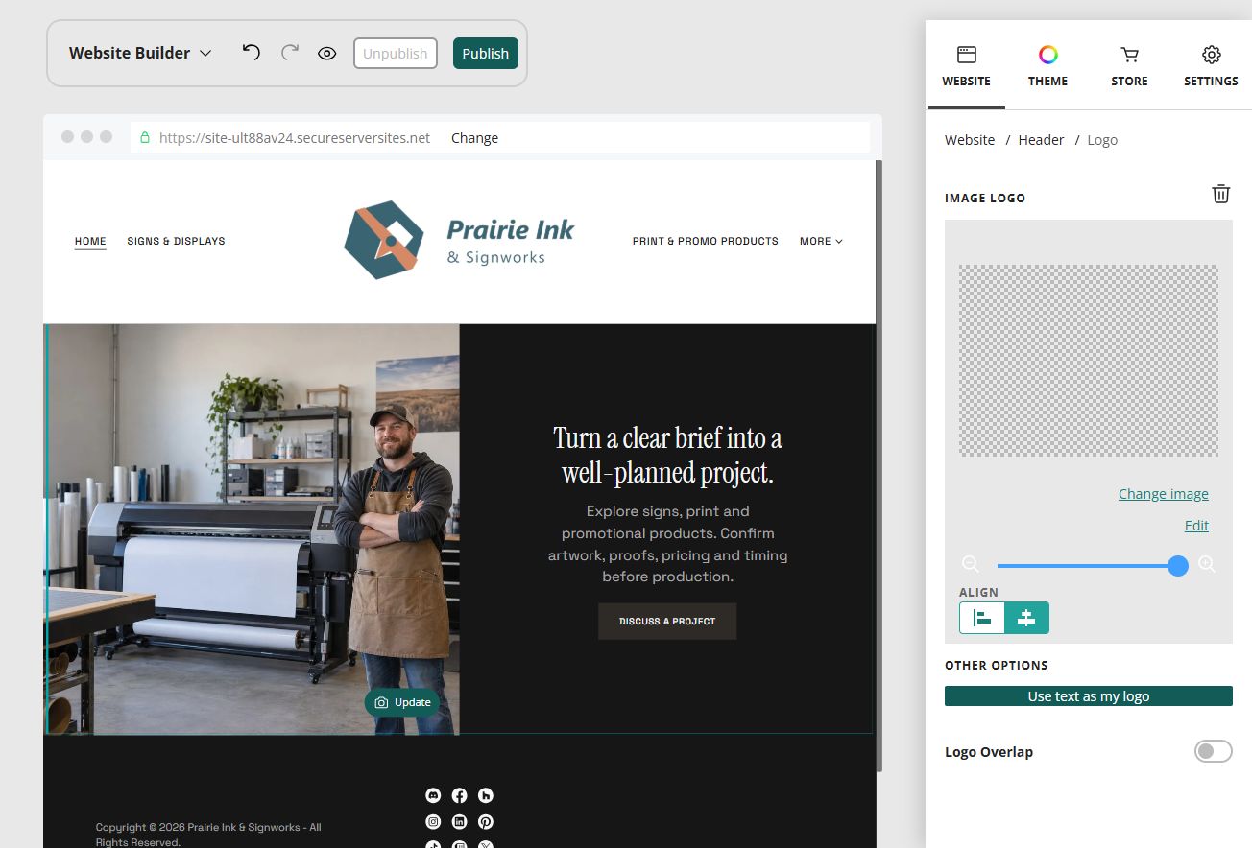This screenshot has width=1252, height=848.
Task: Align the logo to the left
Action: coord(982,618)
